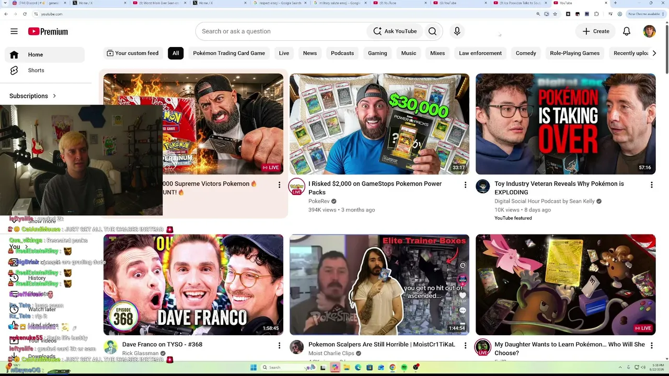
Task: Open the account avatar menu
Action: tap(649, 31)
